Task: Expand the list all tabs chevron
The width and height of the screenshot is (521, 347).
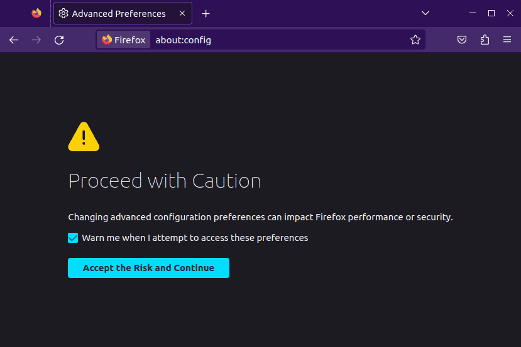Action: pyautogui.click(x=425, y=13)
